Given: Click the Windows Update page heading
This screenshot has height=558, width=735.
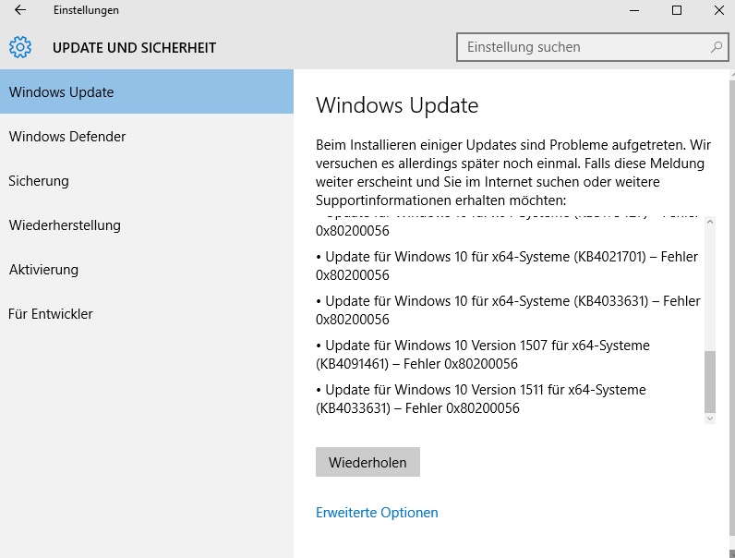Looking at the screenshot, I should (397, 105).
